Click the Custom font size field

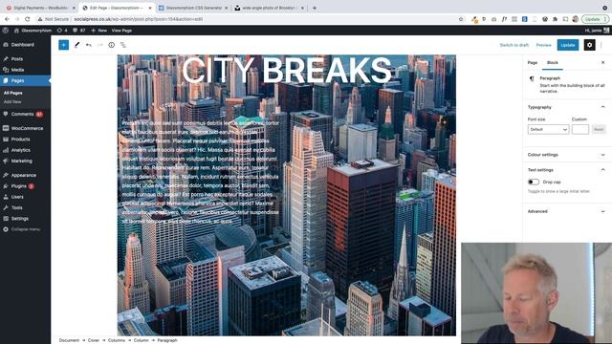pos(580,130)
